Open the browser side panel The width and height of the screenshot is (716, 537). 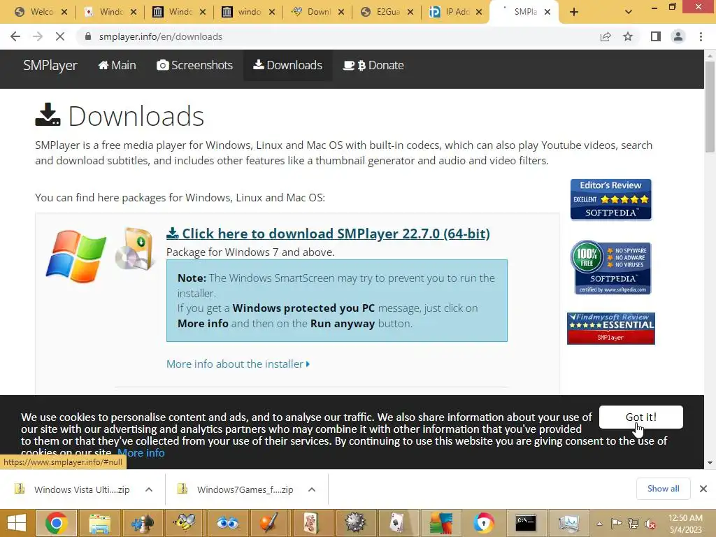(x=656, y=36)
